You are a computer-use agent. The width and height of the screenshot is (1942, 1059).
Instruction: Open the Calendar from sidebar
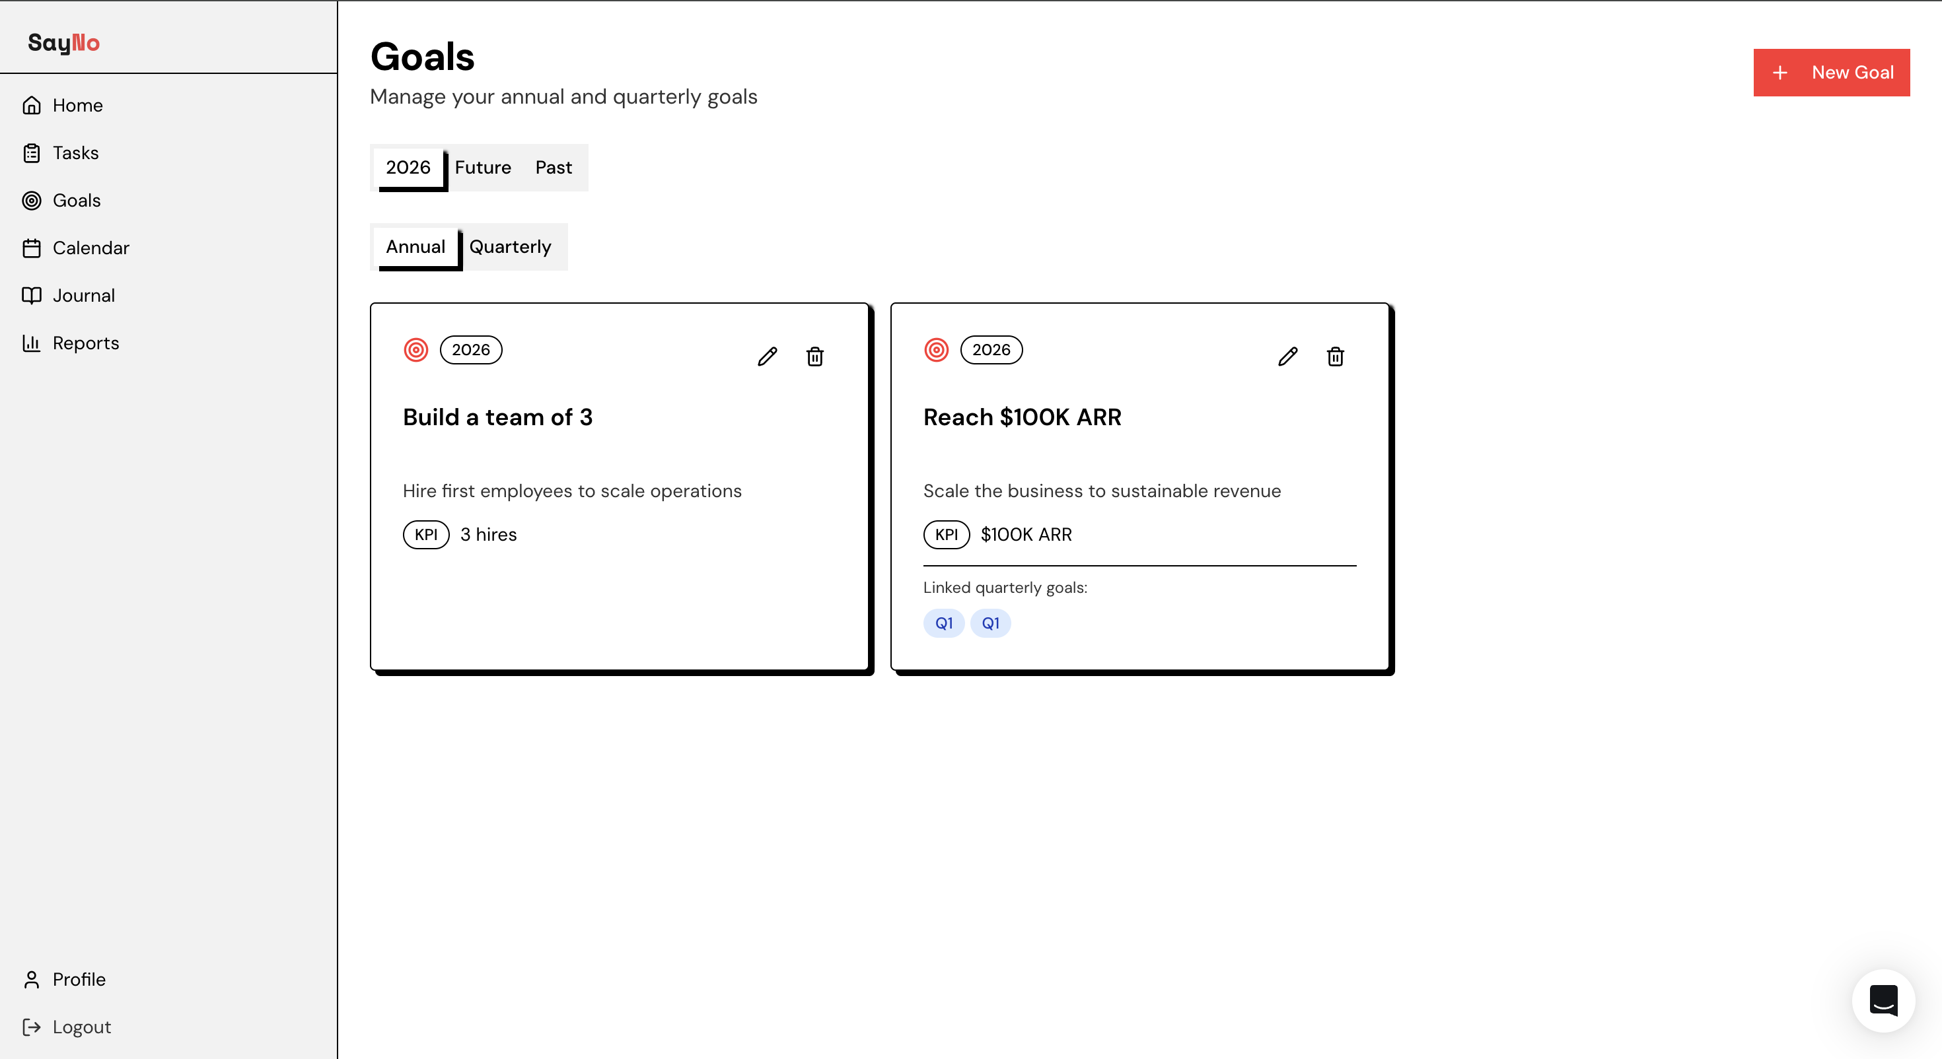click(x=90, y=247)
